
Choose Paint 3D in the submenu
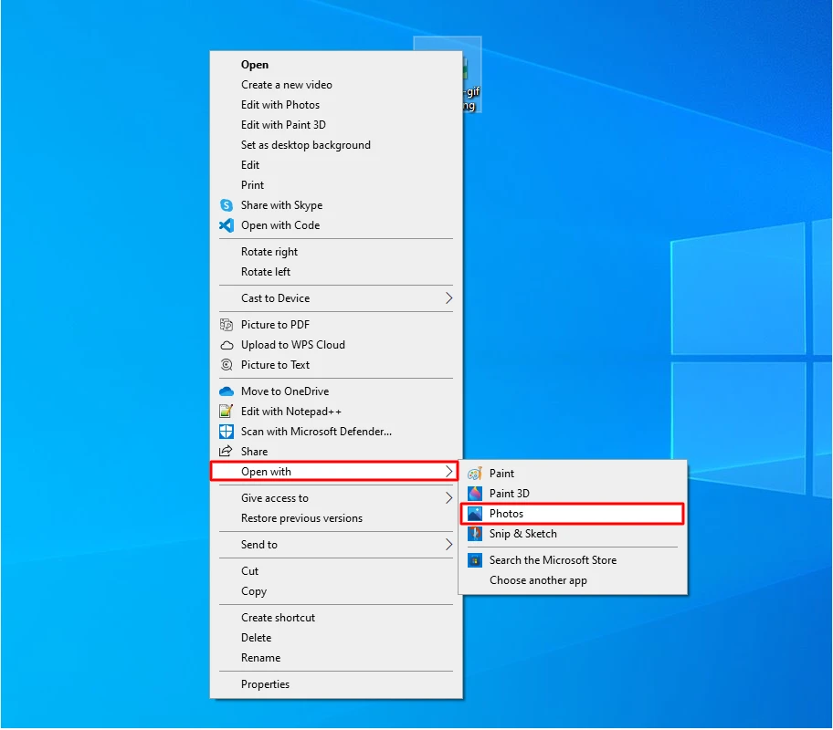coord(573,494)
